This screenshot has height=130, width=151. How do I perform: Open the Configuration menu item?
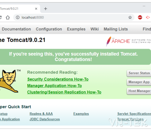tap(49, 29)
